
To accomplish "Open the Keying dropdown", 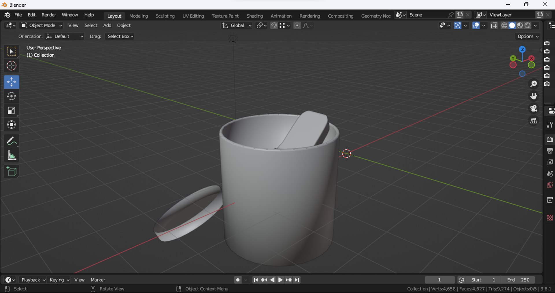I will click(x=59, y=280).
